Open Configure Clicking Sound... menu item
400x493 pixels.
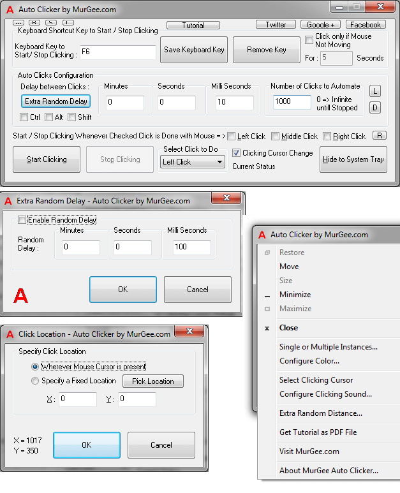[x=325, y=394]
